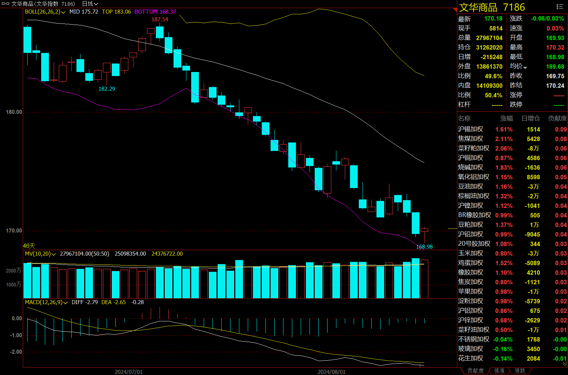Select the 沪铝加权 row
568x375 pixels.
[512, 311]
